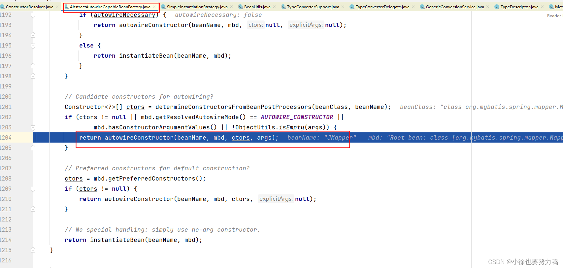Viewport: 563px width, 268px height.
Task: Switch to BeanUtils.java tab
Action: [257, 7]
